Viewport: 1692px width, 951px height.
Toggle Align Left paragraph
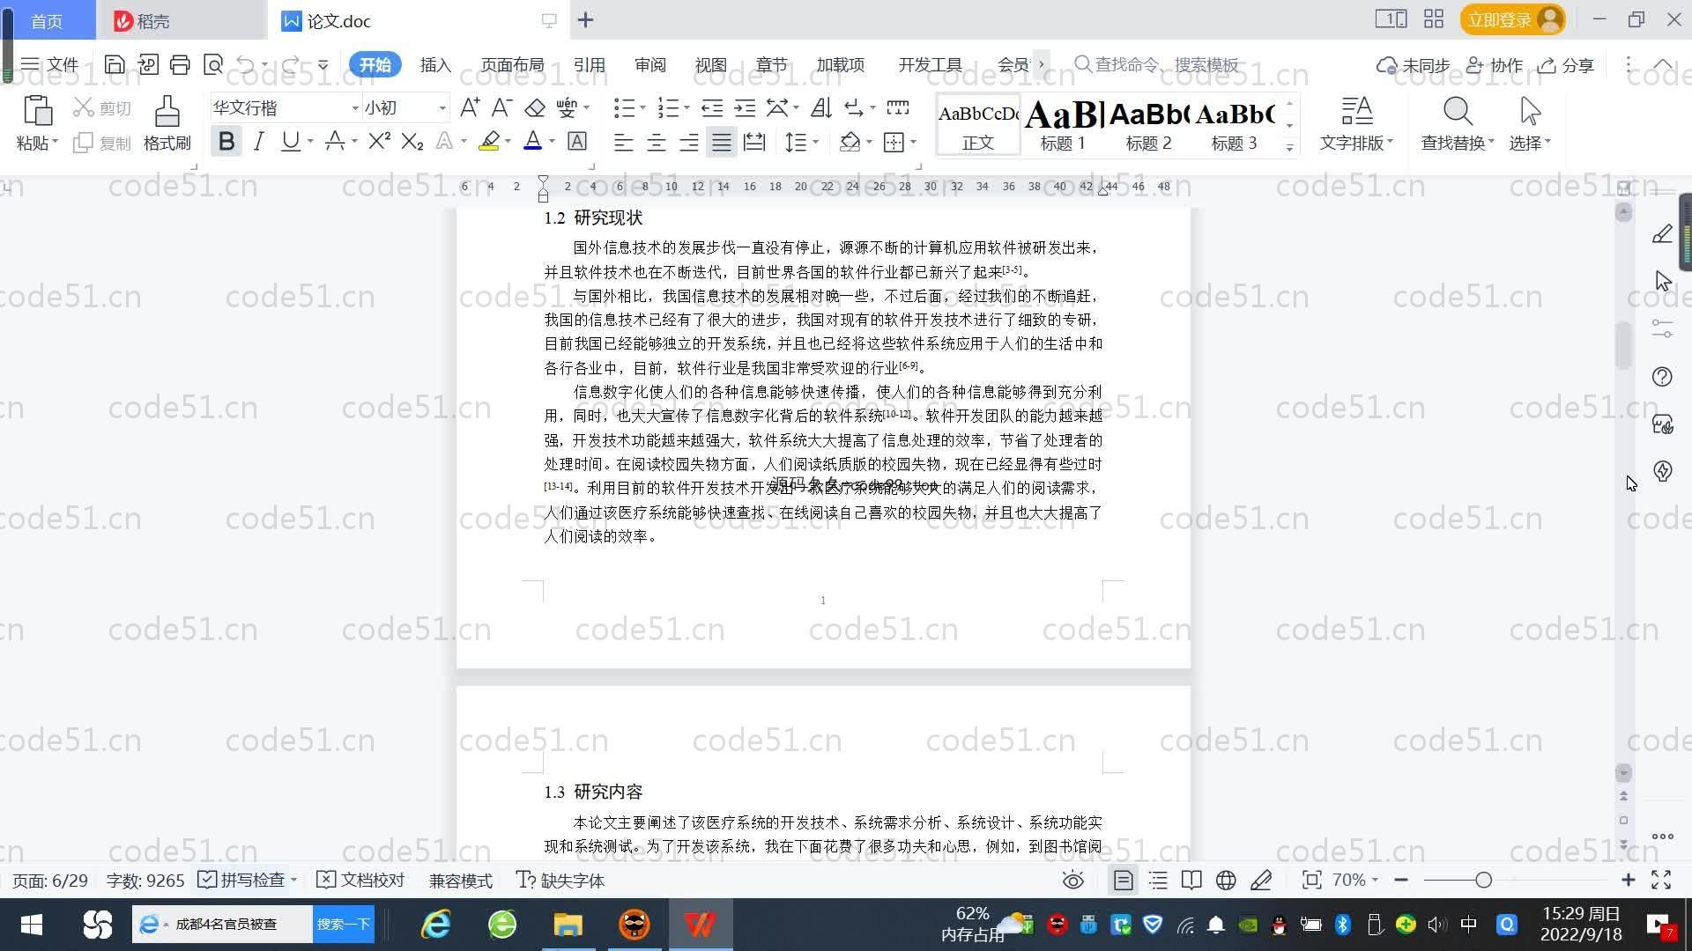pyautogui.click(x=623, y=142)
